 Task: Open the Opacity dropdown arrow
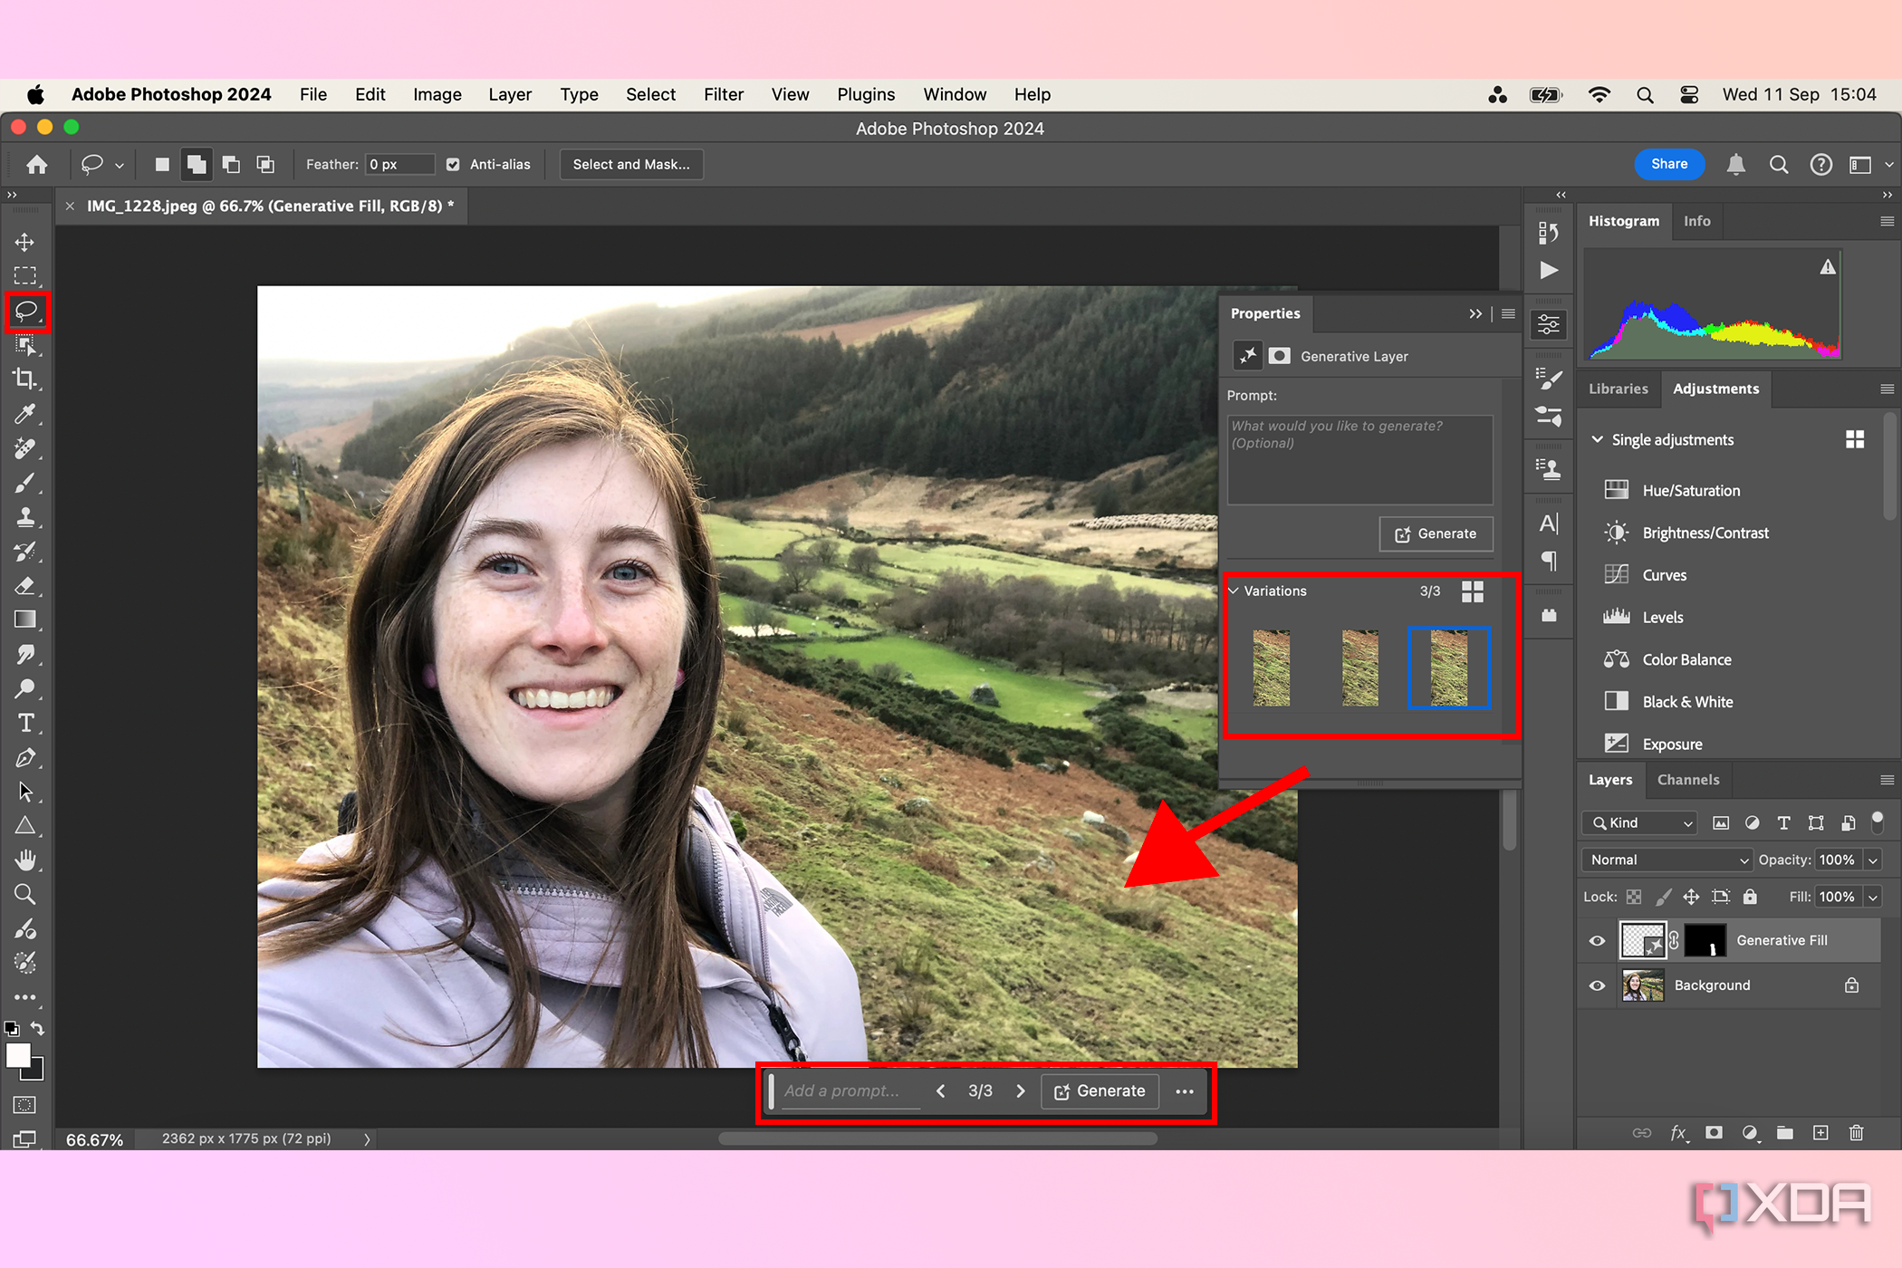tap(1873, 860)
